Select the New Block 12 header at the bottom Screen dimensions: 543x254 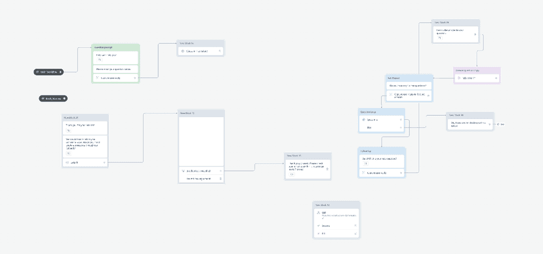pyautogui.click(x=336, y=205)
